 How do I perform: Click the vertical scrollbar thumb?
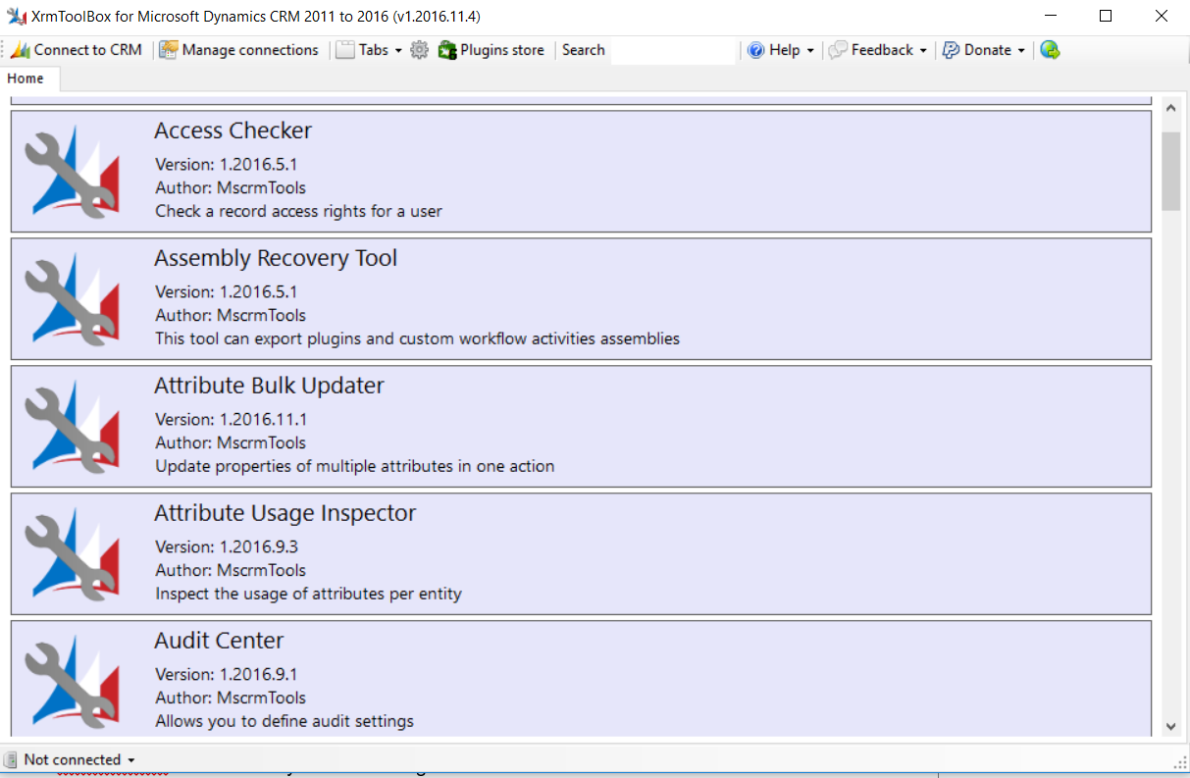click(x=1170, y=171)
